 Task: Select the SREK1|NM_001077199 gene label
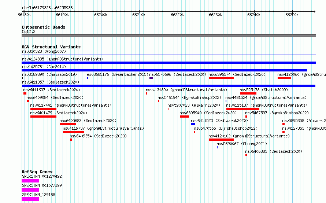pyautogui.click(x=42, y=185)
